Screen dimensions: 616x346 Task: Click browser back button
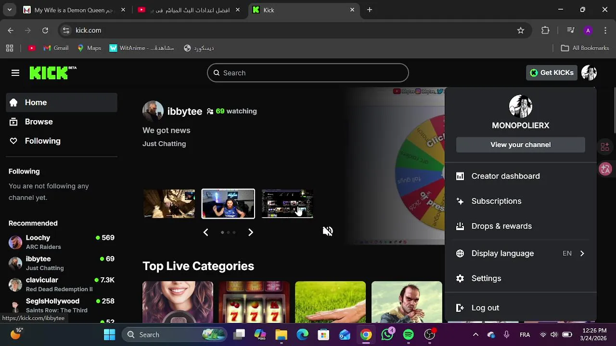(x=11, y=30)
